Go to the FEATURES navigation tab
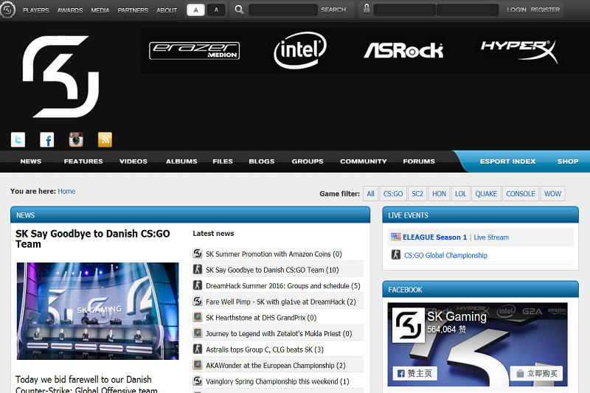The width and height of the screenshot is (590, 393). (83, 161)
